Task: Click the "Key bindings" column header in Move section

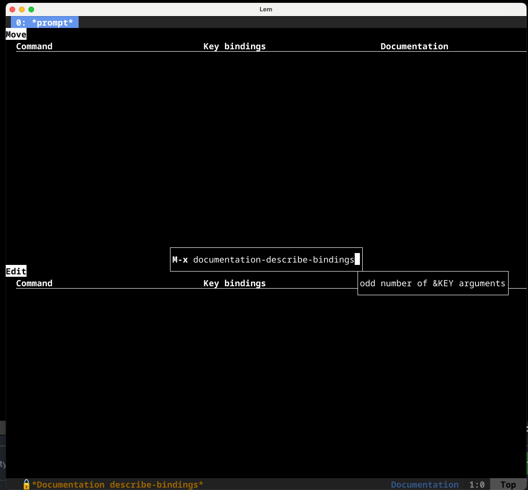Action: coord(234,46)
